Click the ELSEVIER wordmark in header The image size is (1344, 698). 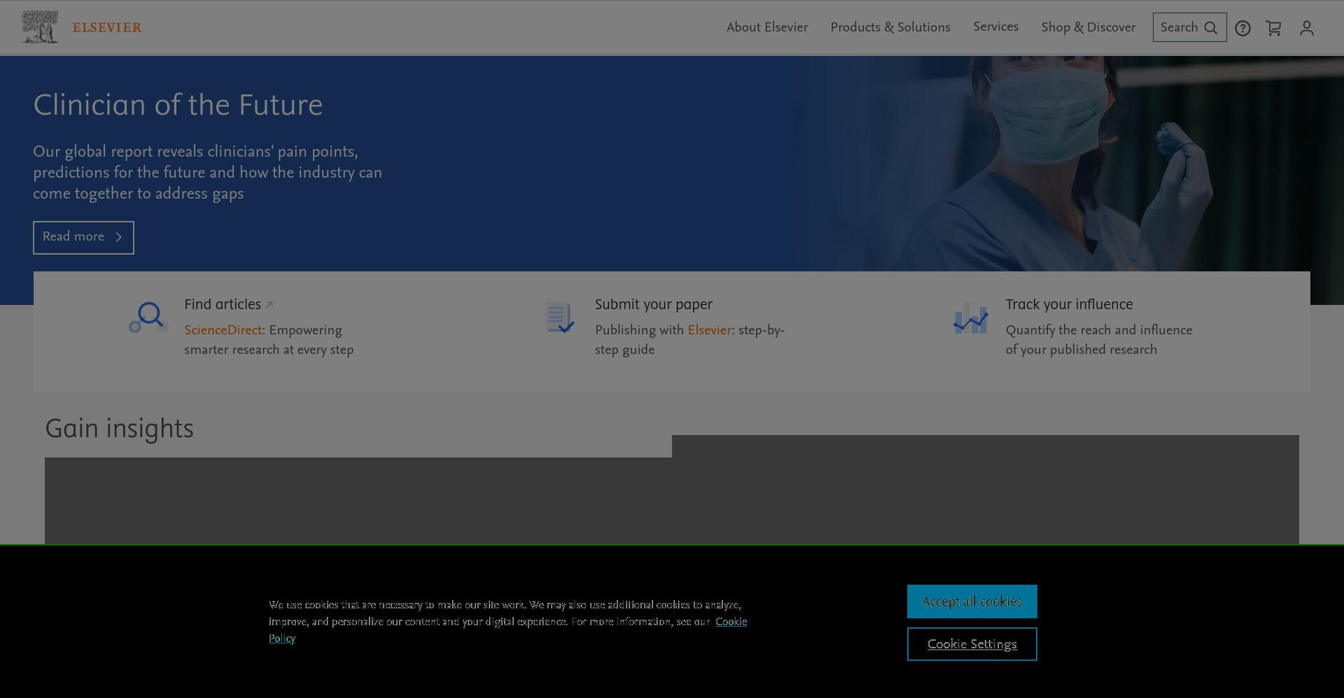point(107,27)
